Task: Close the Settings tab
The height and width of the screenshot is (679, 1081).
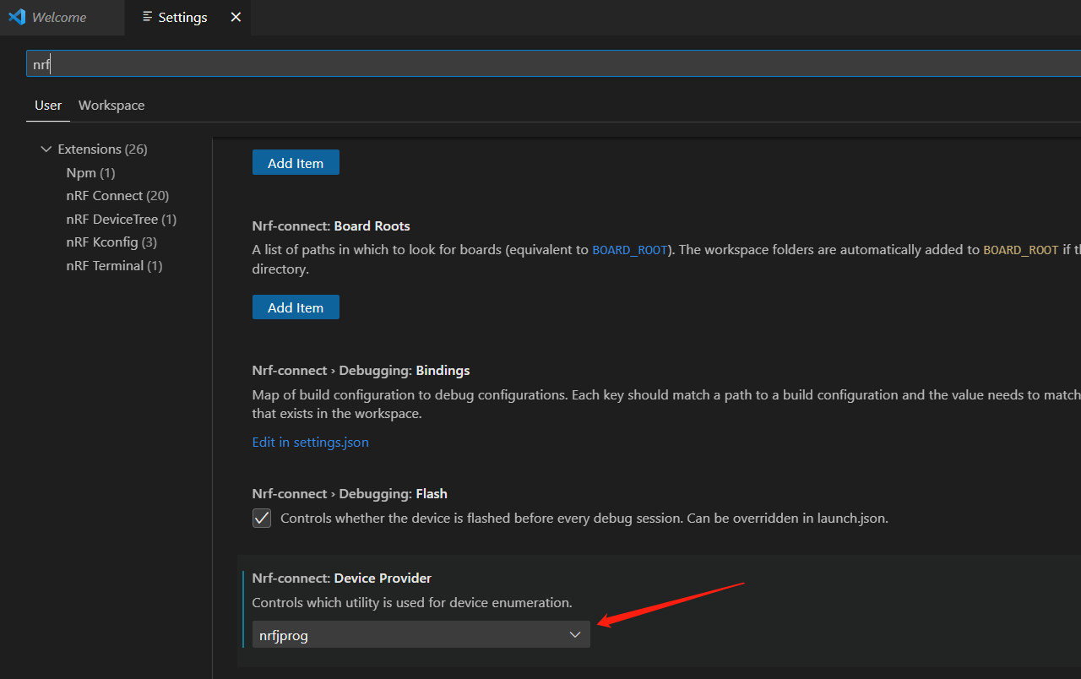Action: [x=236, y=17]
